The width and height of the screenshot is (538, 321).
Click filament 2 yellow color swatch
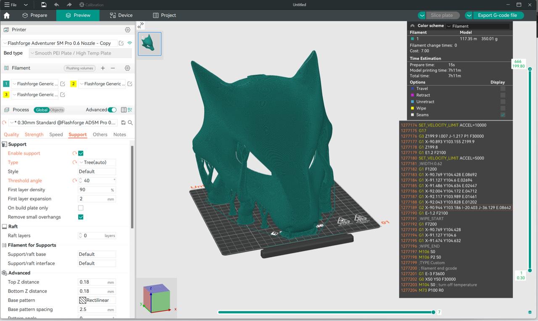coord(73,84)
